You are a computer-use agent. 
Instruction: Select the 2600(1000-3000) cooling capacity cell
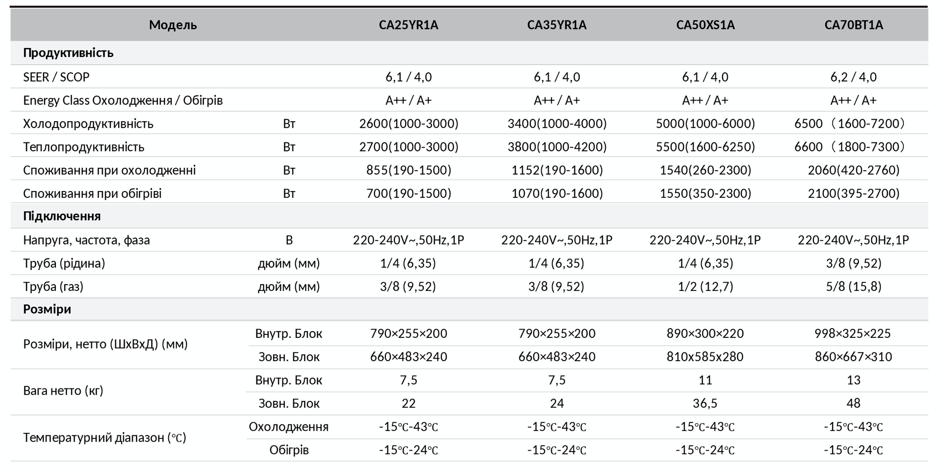[x=409, y=124]
